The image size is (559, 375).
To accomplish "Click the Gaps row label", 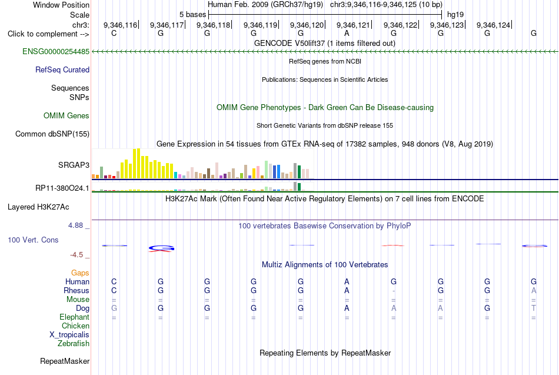I will (80, 273).
